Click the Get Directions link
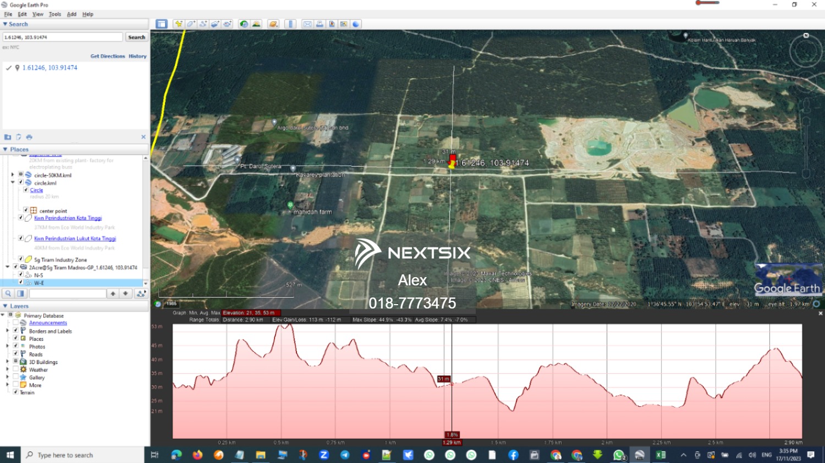This screenshot has height=463, width=825. [x=107, y=56]
